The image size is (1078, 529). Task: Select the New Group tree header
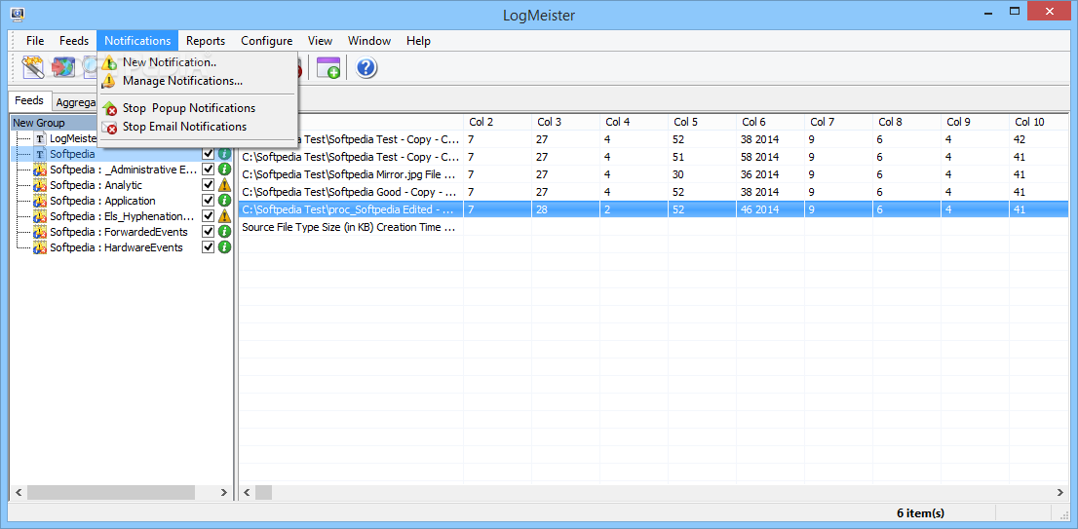coord(53,123)
